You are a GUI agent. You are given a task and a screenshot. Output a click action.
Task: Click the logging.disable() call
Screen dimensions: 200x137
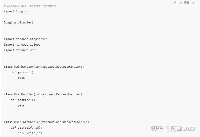pyautogui.click(x=18, y=22)
